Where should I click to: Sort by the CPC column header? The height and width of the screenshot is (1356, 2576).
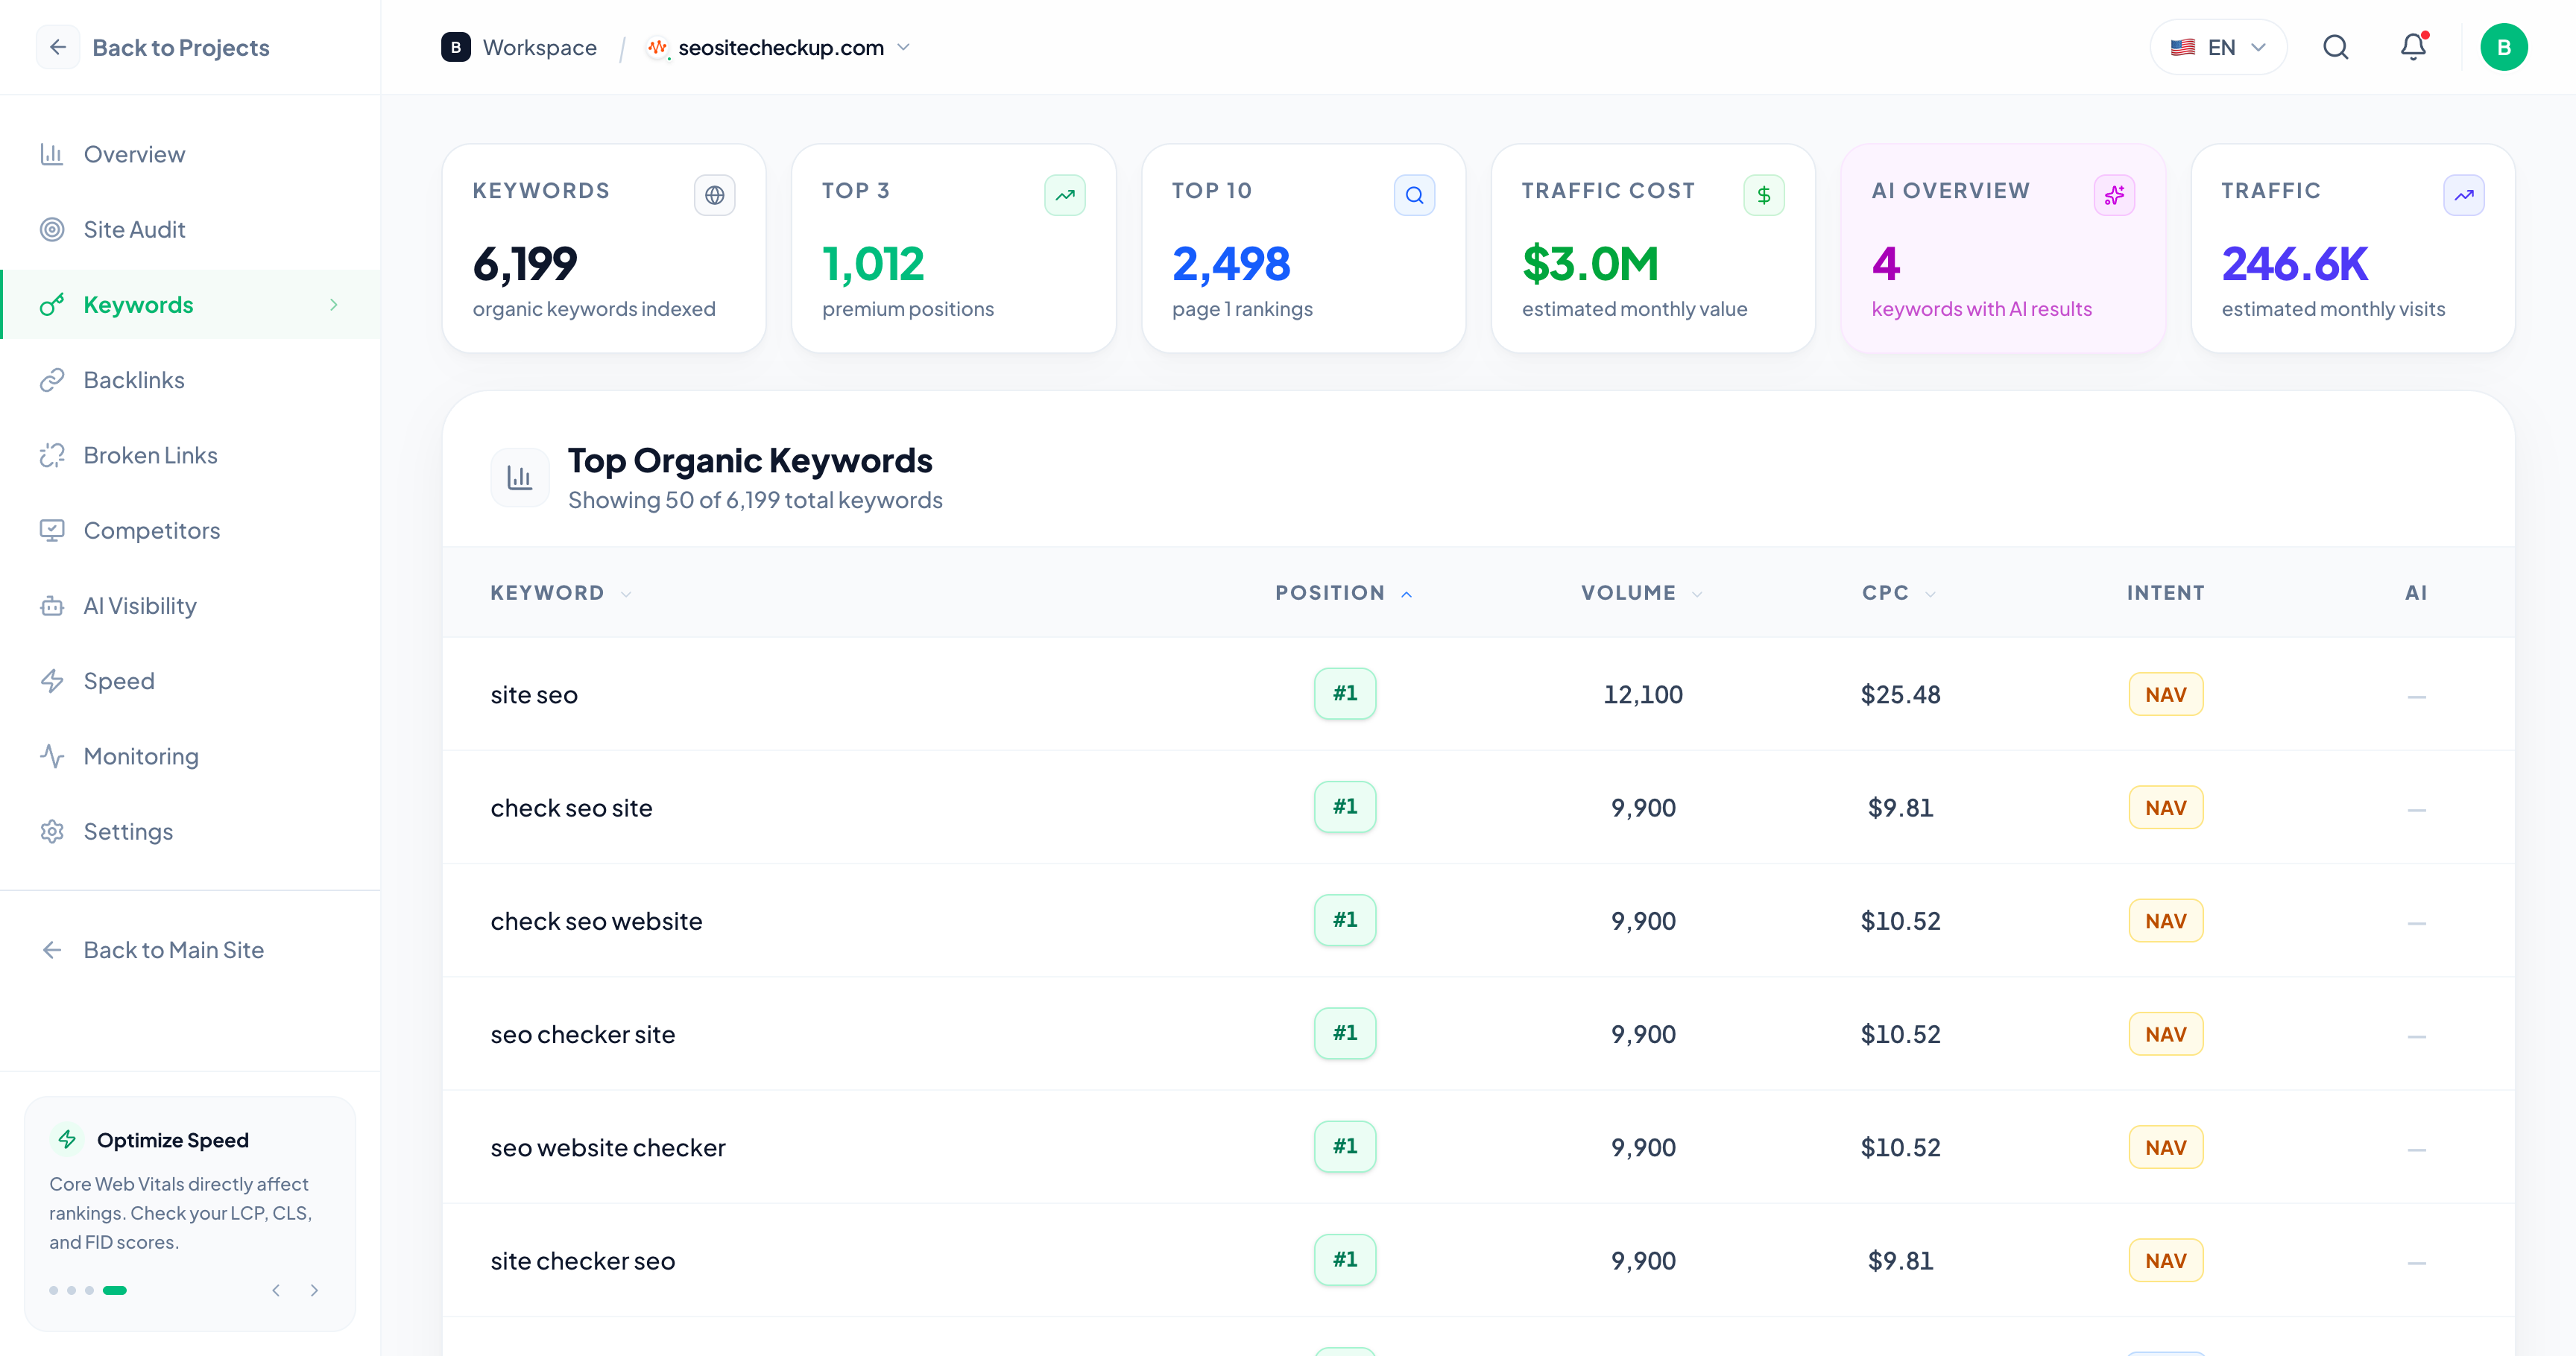1898,592
